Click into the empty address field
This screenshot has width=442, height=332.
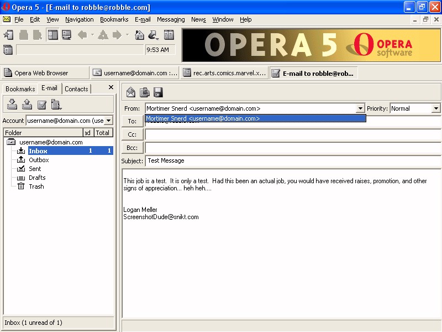(x=80, y=50)
